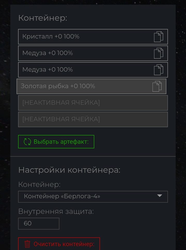This screenshot has width=186, height=250.
Task: Click the top Контейнер: heading
Action: pyautogui.click(x=43, y=18)
